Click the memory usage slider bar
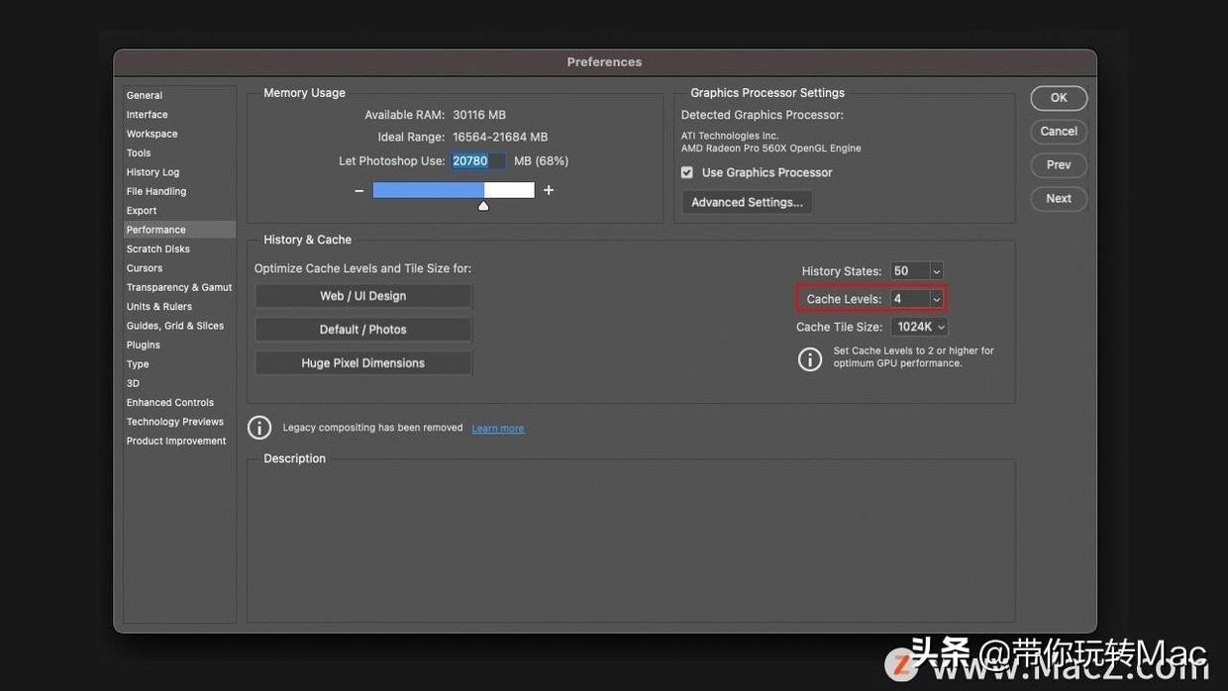This screenshot has height=691, width=1228. click(454, 190)
